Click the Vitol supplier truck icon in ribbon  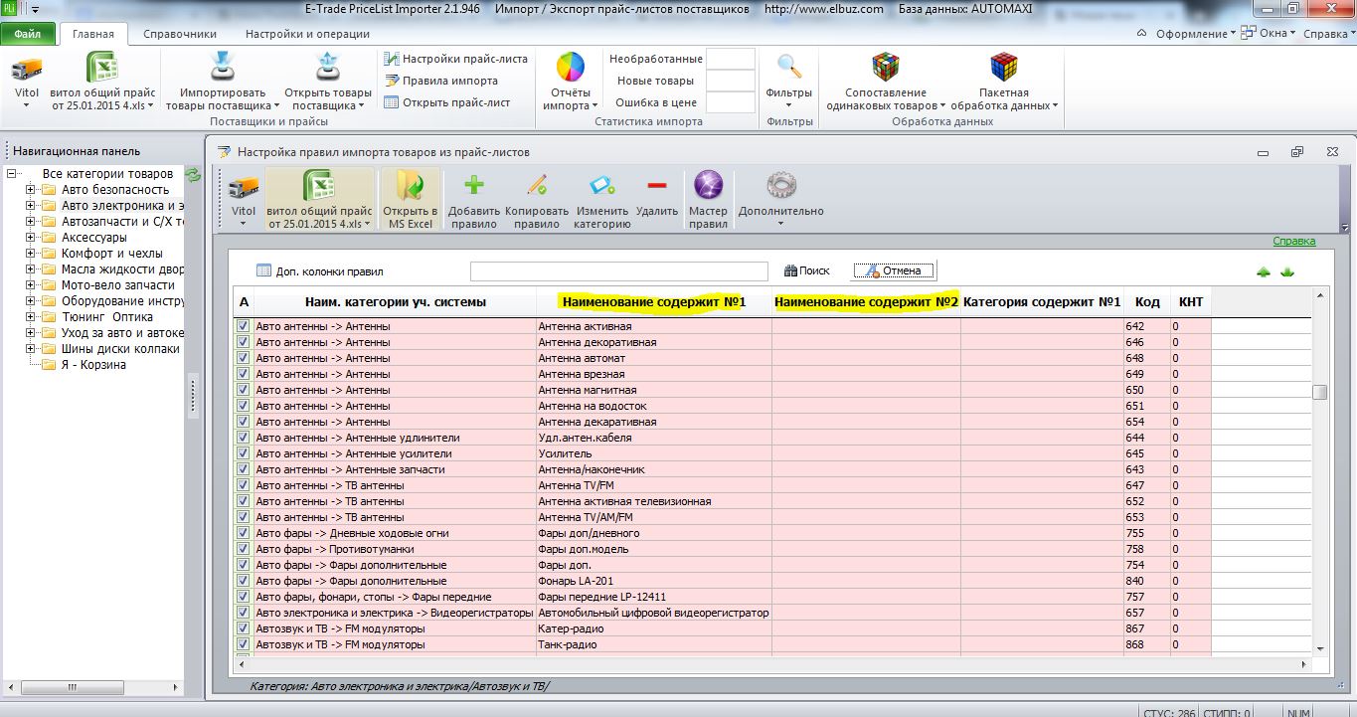pyautogui.click(x=26, y=69)
